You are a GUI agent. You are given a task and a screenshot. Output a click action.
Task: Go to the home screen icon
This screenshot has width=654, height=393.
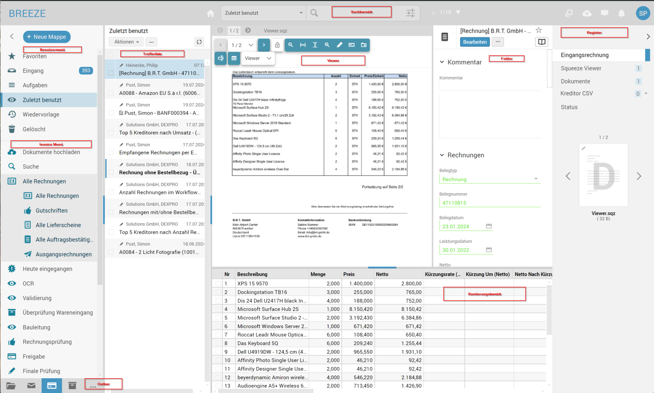(x=211, y=13)
